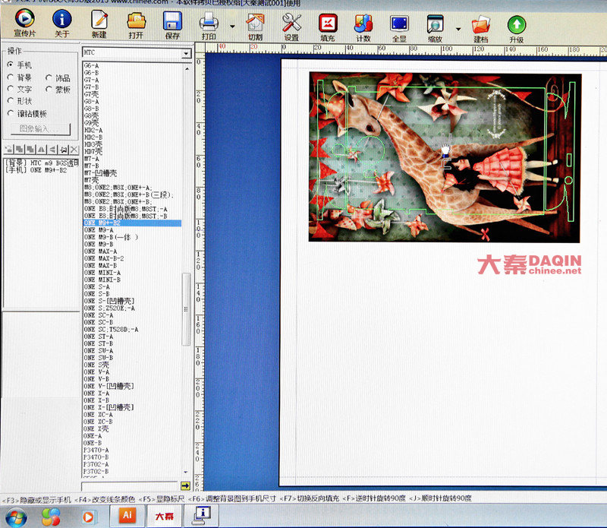Image resolution: width=607 pixels, height=528 pixels.
Task: Select model G6-A in list
Action: click(91, 65)
